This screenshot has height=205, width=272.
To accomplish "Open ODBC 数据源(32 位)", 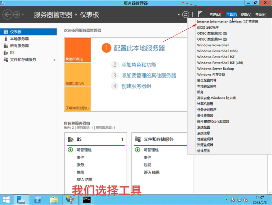I will (x=212, y=34).
